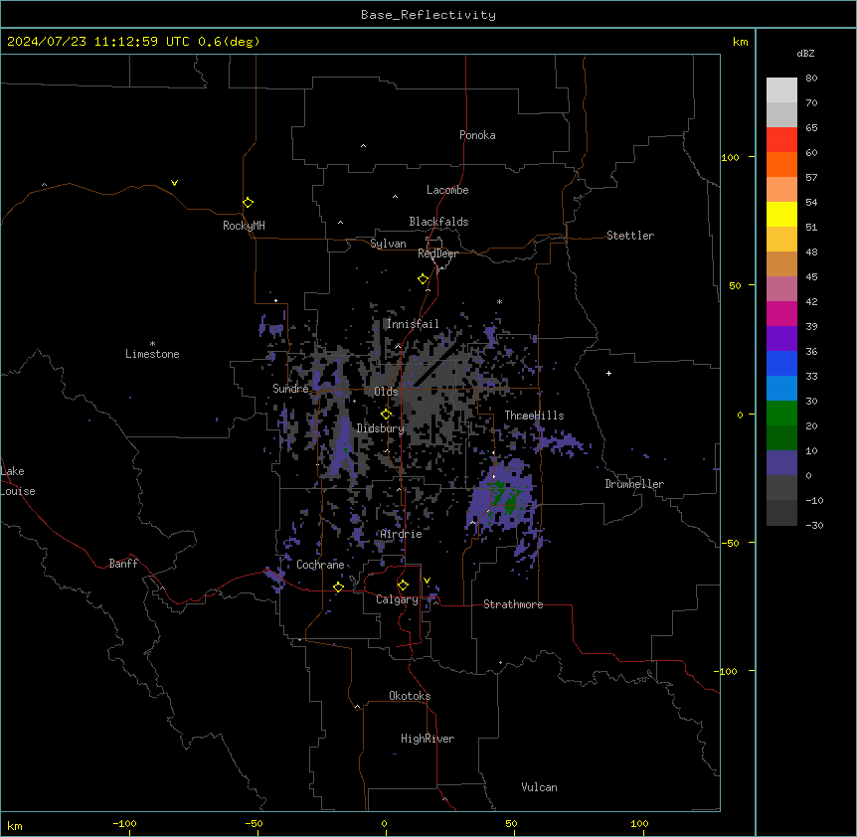Click the Banff label
Screen dimensions: 857x837
click(x=123, y=564)
